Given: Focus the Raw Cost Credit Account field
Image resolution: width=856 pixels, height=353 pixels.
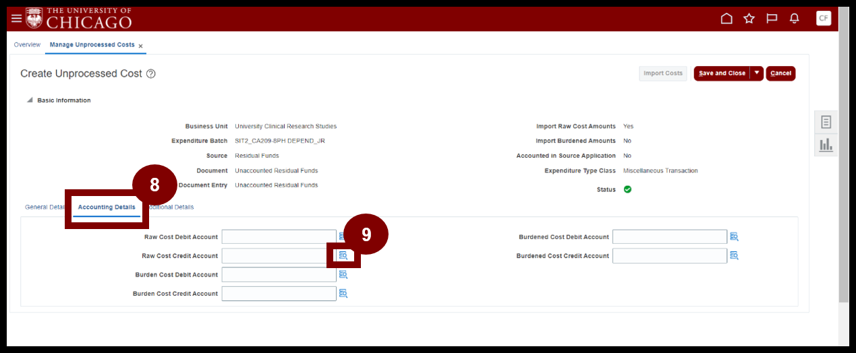Looking at the screenshot, I should pos(279,255).
